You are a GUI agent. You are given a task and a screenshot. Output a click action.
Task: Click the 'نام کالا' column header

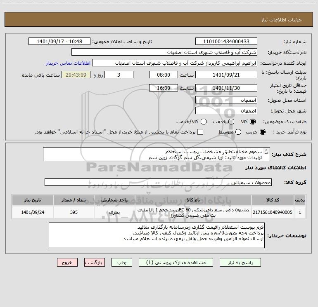point(193,200)
